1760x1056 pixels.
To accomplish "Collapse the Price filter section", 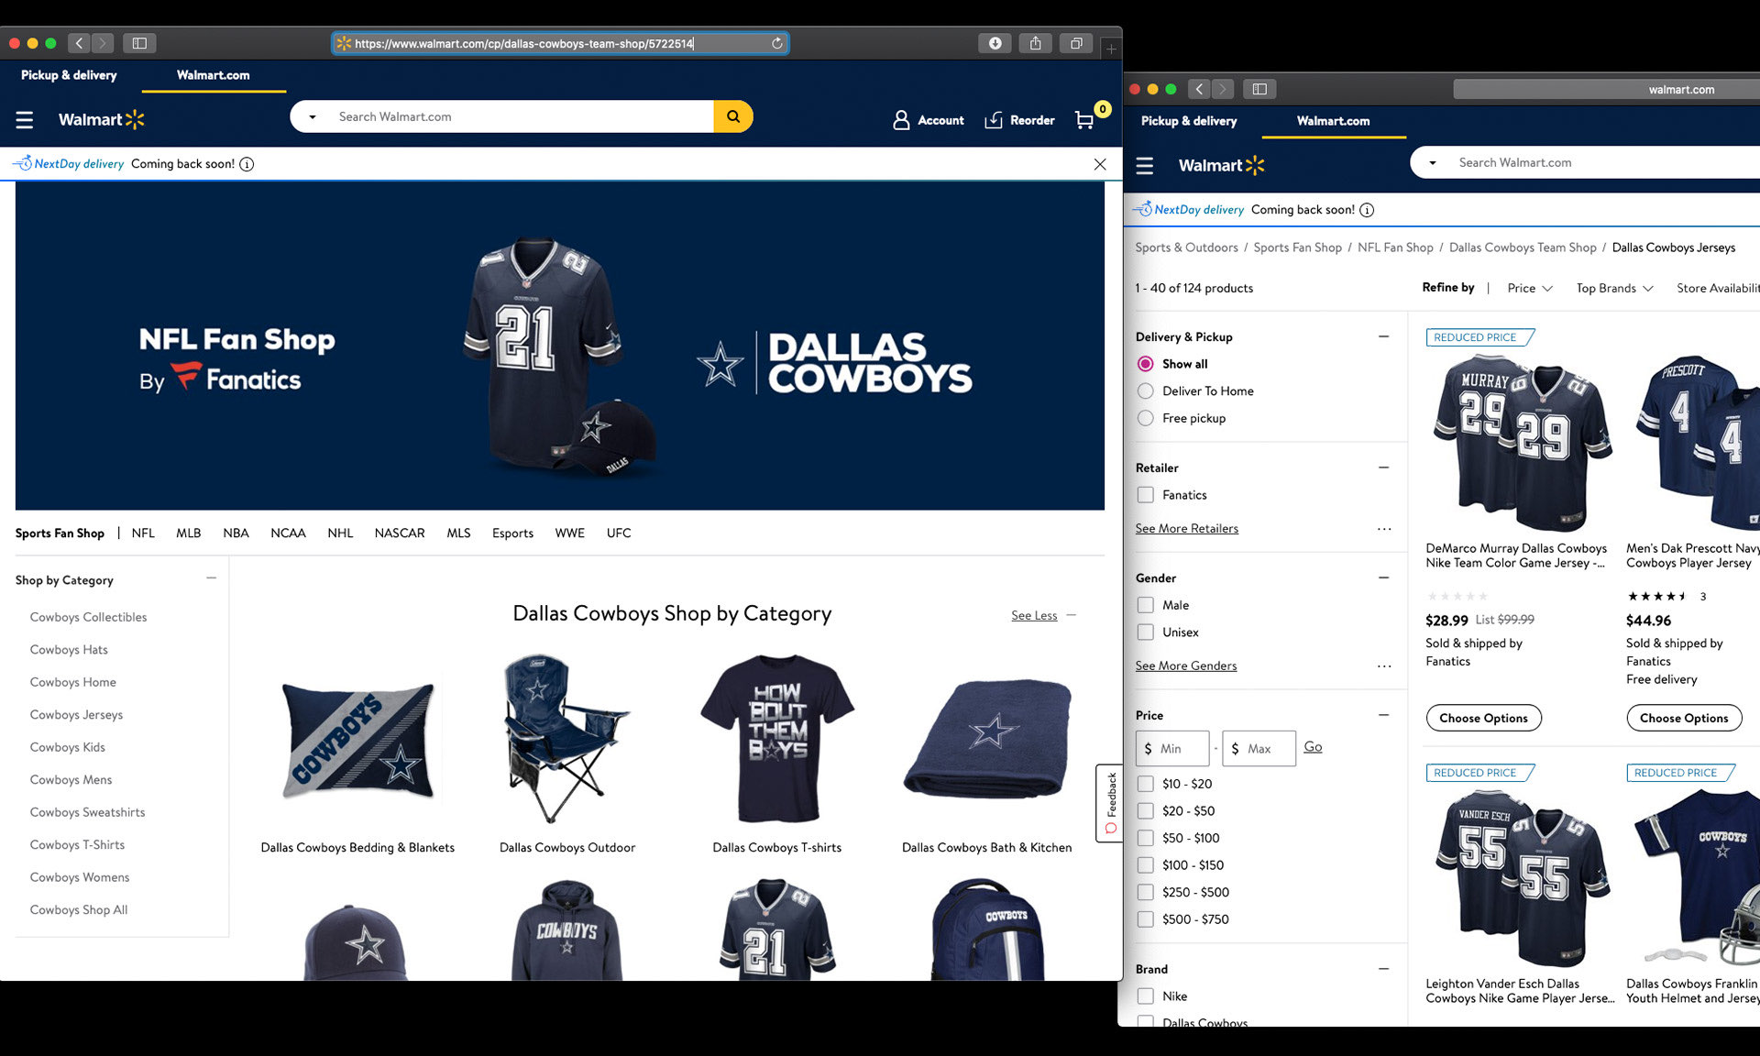I will tap(1384, 715).
